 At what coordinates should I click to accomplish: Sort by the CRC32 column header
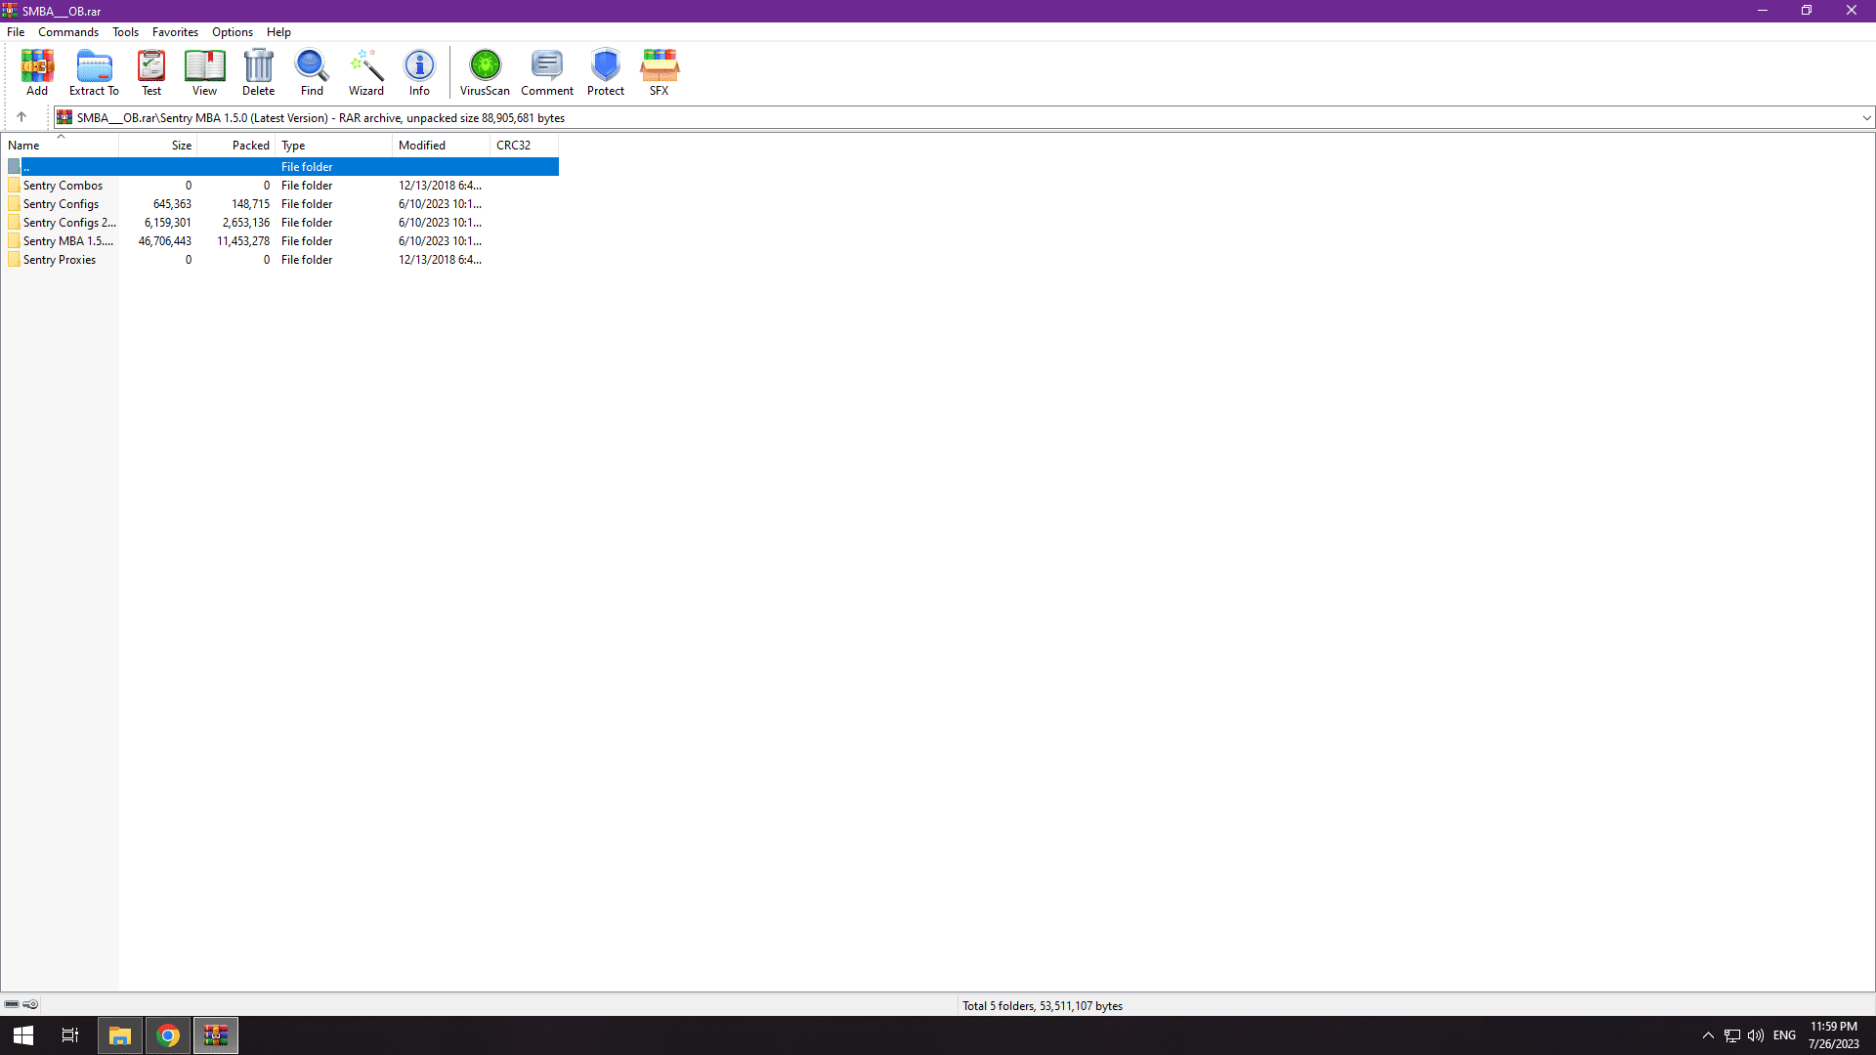point(525,146)
